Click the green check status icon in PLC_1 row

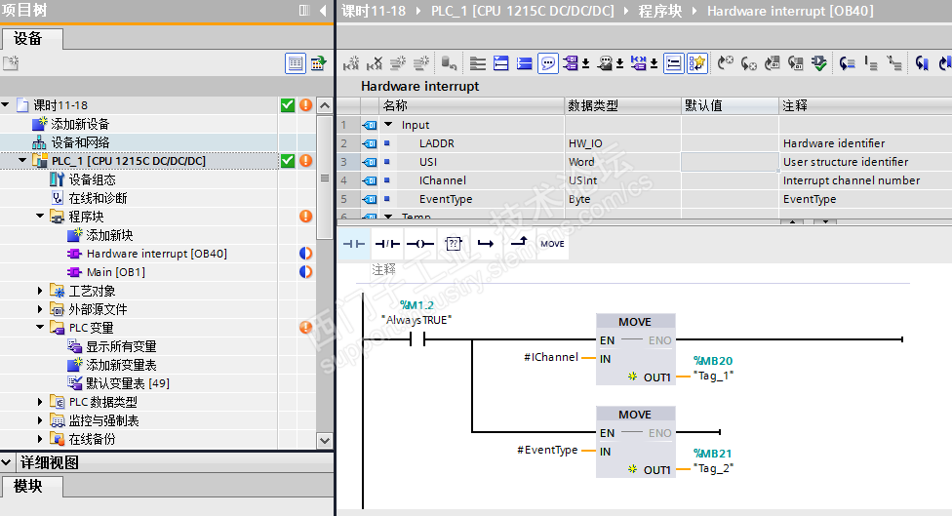[288, 160]
